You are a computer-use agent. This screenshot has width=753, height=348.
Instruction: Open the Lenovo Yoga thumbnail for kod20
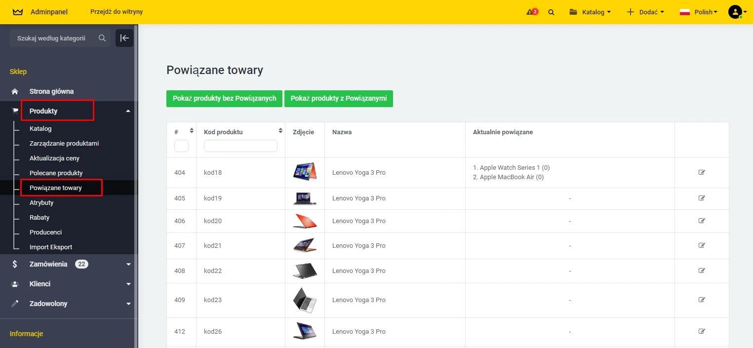305,221
